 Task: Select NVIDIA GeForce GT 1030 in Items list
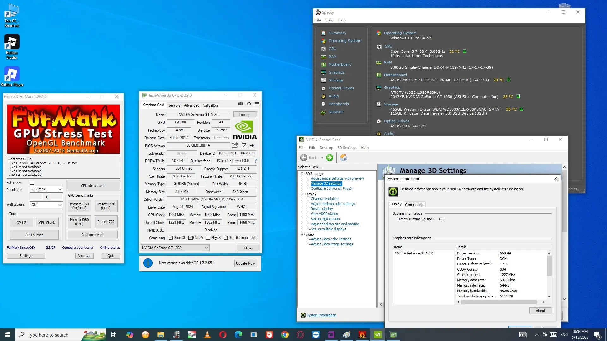(x=414, y=253)
